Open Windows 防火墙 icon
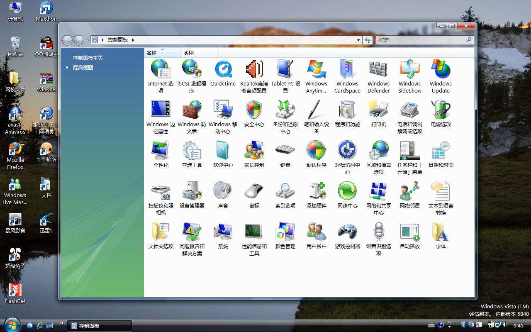Viewport: 531px width, 332px height. coord(192,117)
